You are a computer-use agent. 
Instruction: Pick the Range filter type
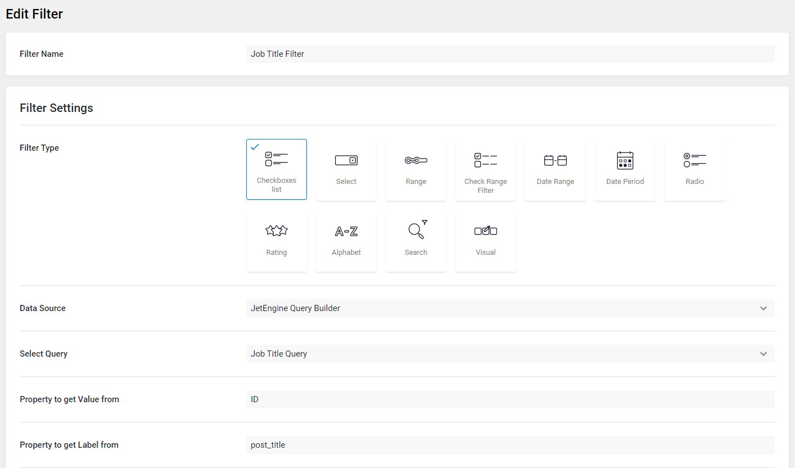(x=416, y=170)
